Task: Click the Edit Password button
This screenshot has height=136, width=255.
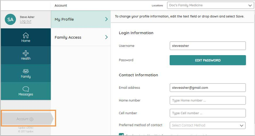Action: click(x=208, y=60)
